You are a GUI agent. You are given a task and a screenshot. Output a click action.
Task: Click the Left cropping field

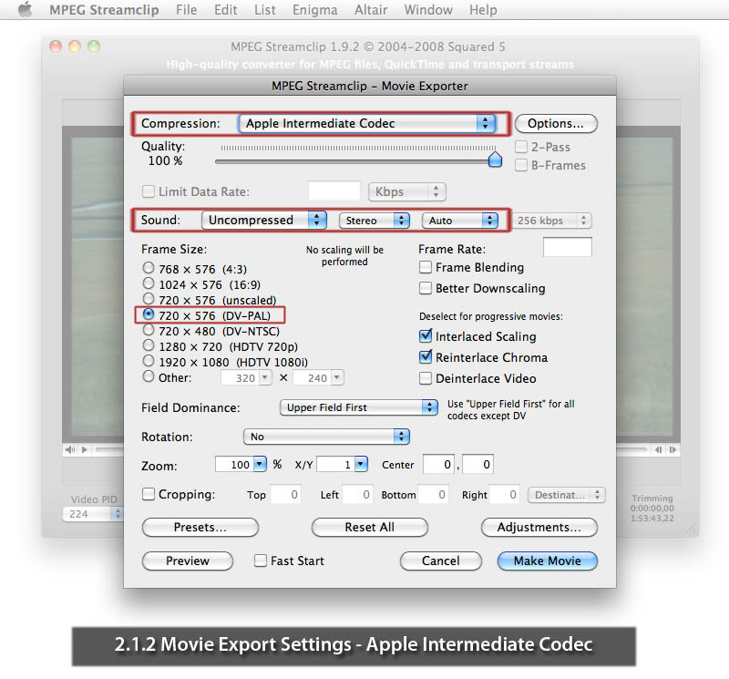(357, 494)
